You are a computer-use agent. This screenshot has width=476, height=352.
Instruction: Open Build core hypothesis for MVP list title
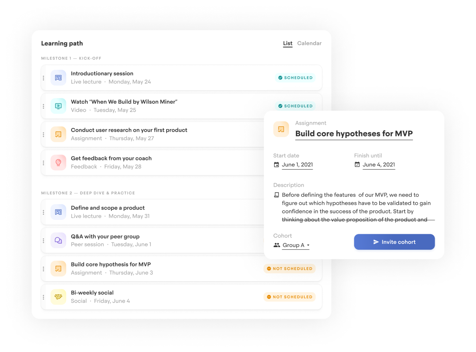(111, 264)
